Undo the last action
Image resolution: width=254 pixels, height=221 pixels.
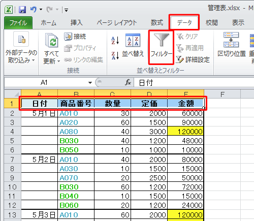point(34,10)
